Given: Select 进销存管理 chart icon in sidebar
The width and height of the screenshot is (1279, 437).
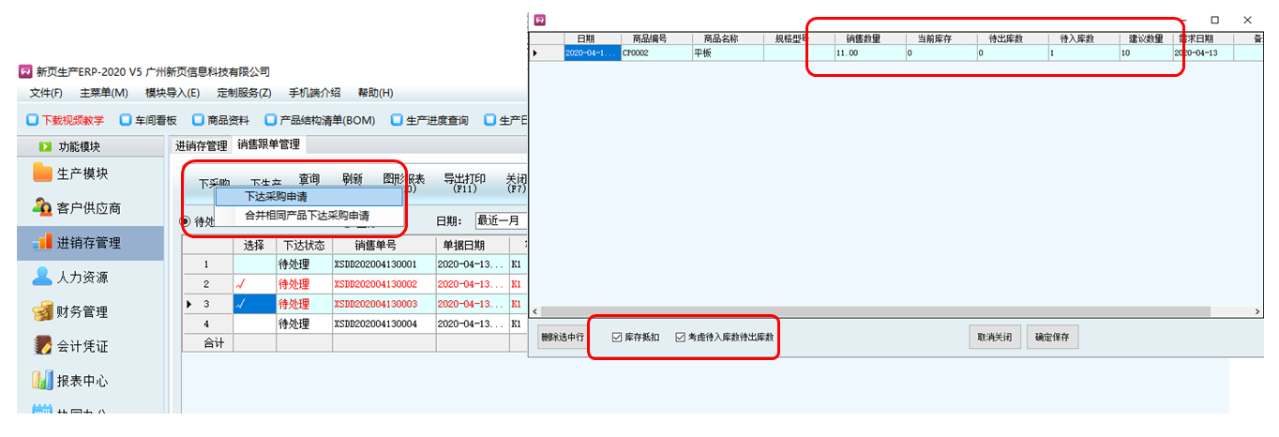Looking at the screenshot, I should click(42, 242).
